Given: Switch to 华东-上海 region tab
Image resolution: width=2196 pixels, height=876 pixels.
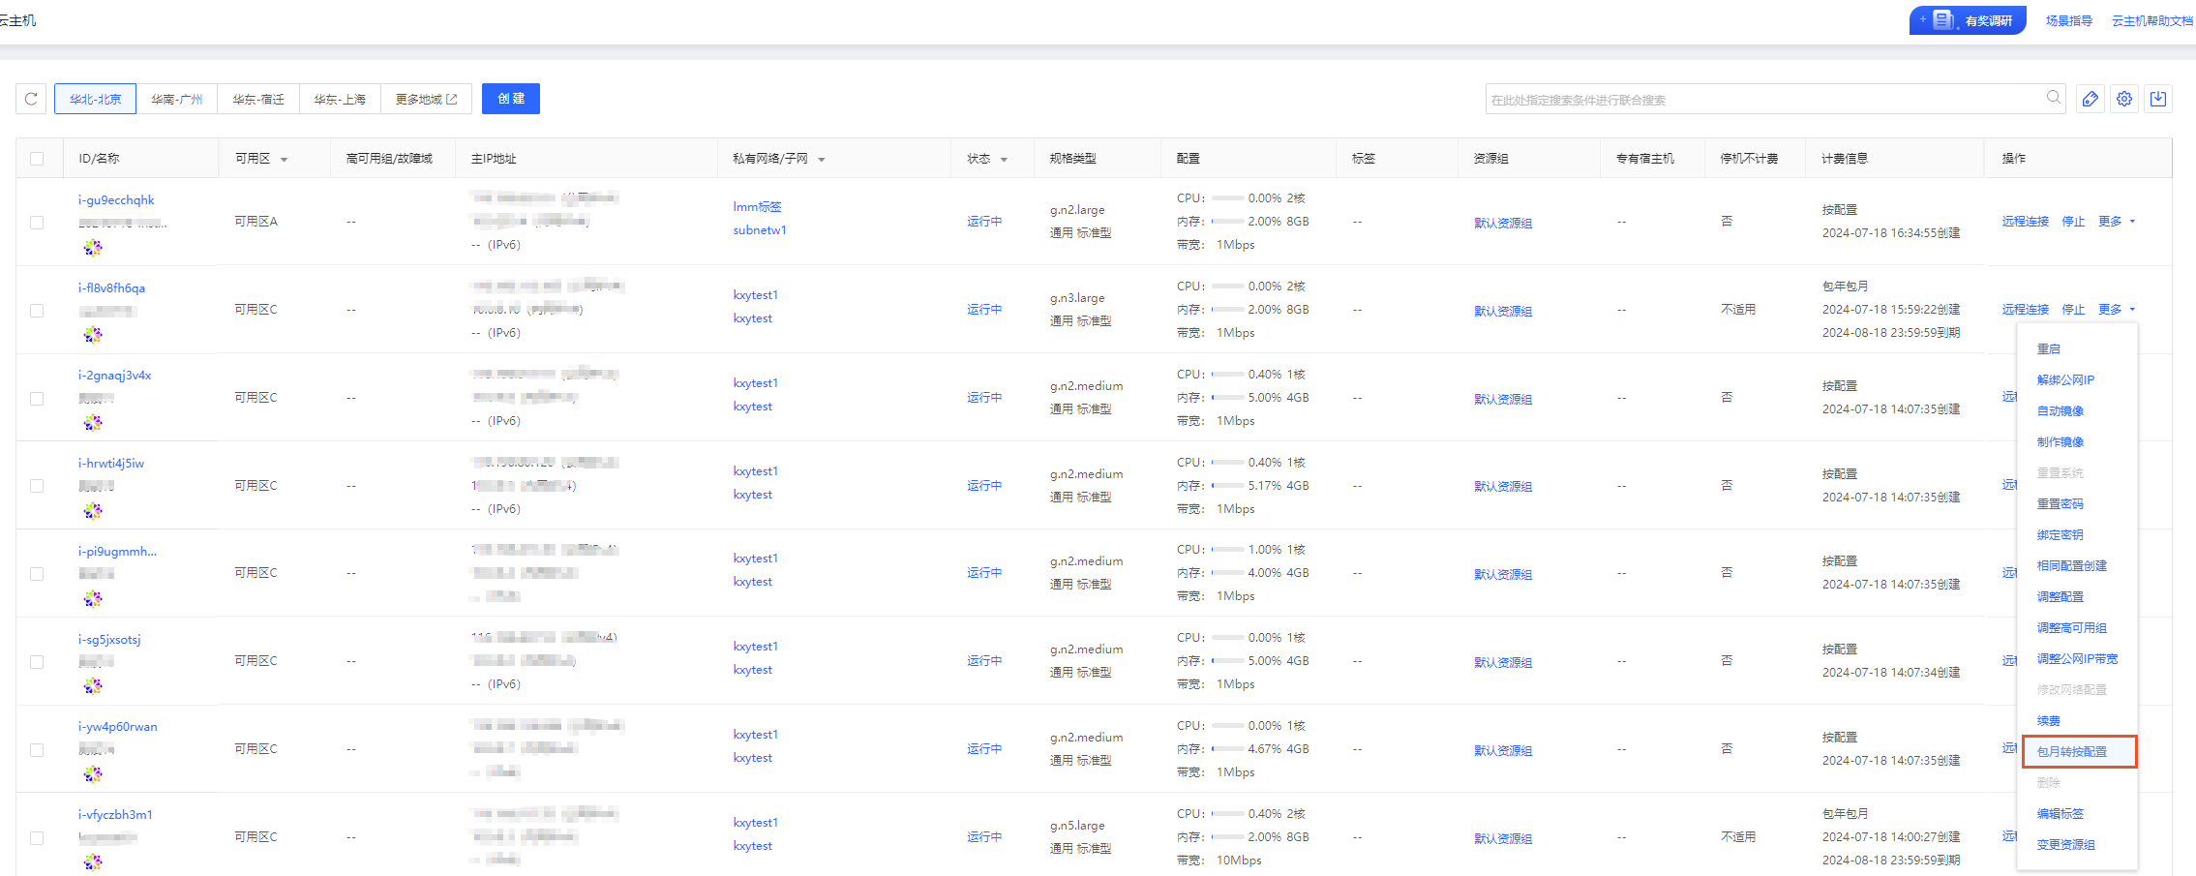Looking at the screenshot, I should (x=340, y=99).
